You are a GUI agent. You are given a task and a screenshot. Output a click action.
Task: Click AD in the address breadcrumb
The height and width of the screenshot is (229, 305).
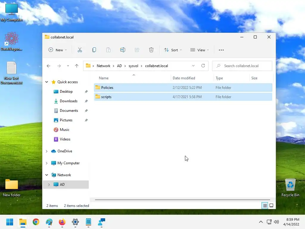(x=119, y=66)
